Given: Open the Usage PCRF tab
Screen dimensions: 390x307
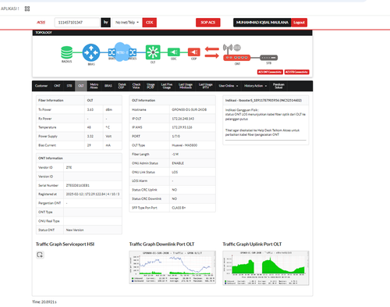Looking at the screenshot, I should pos(151,86).
